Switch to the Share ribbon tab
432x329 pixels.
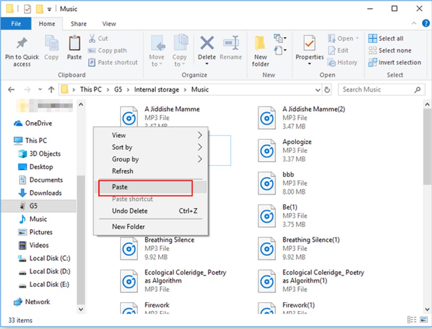pyautogui.click(x=79, y=24)
